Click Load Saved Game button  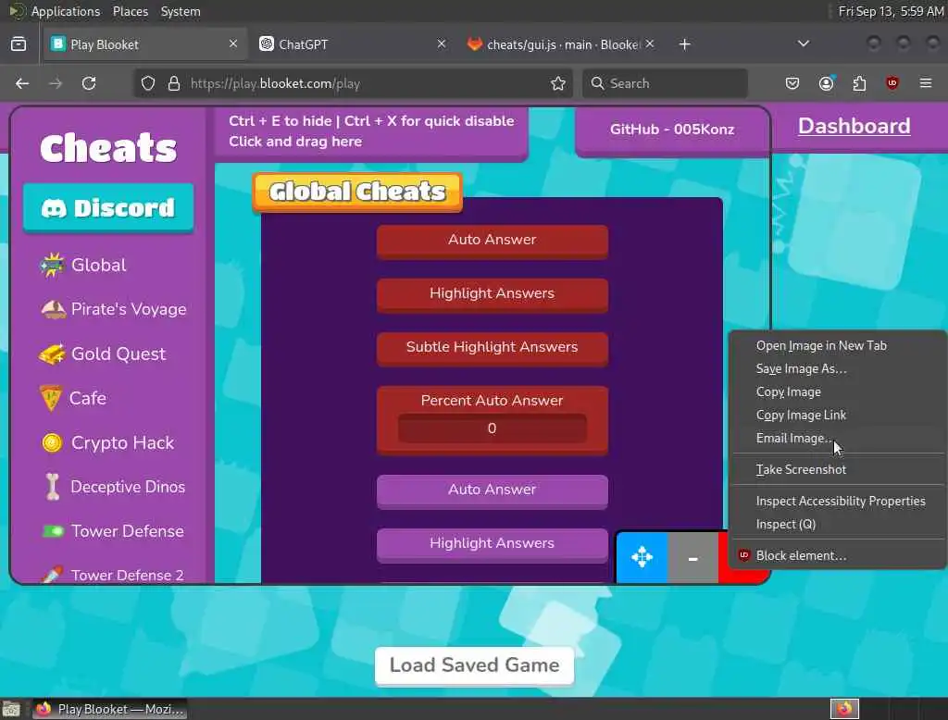pos(474,665)
